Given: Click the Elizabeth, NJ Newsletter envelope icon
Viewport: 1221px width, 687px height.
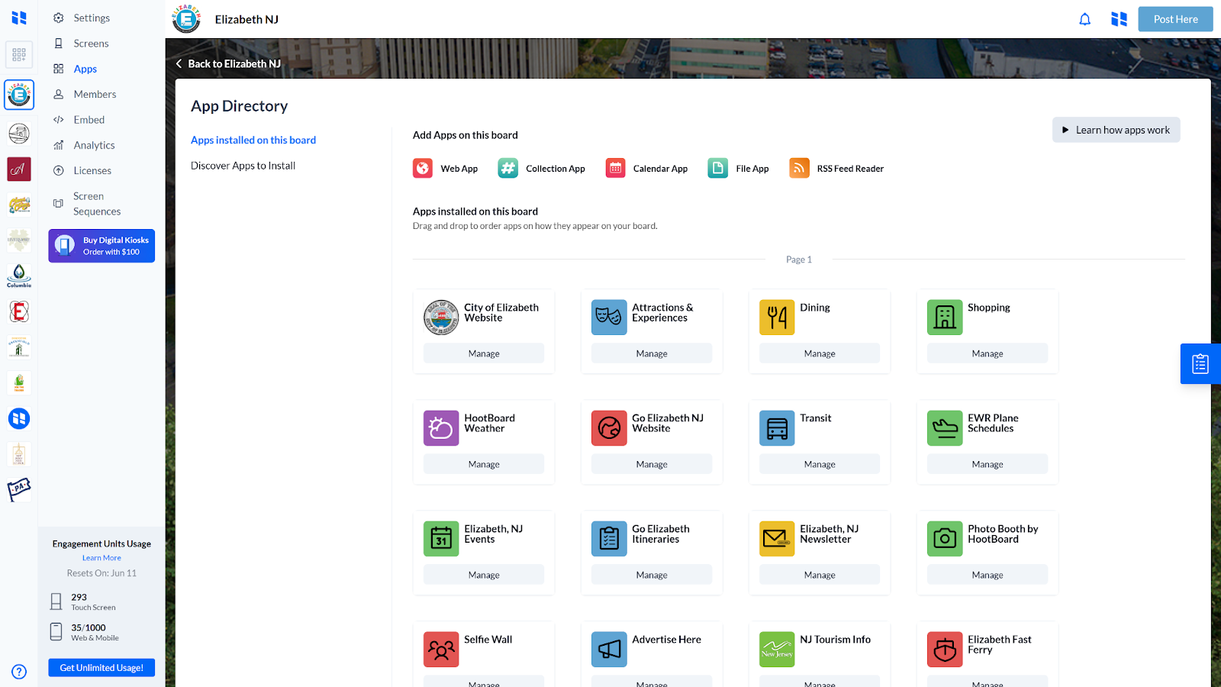Looking at the screenshot, I should point(777,539).
